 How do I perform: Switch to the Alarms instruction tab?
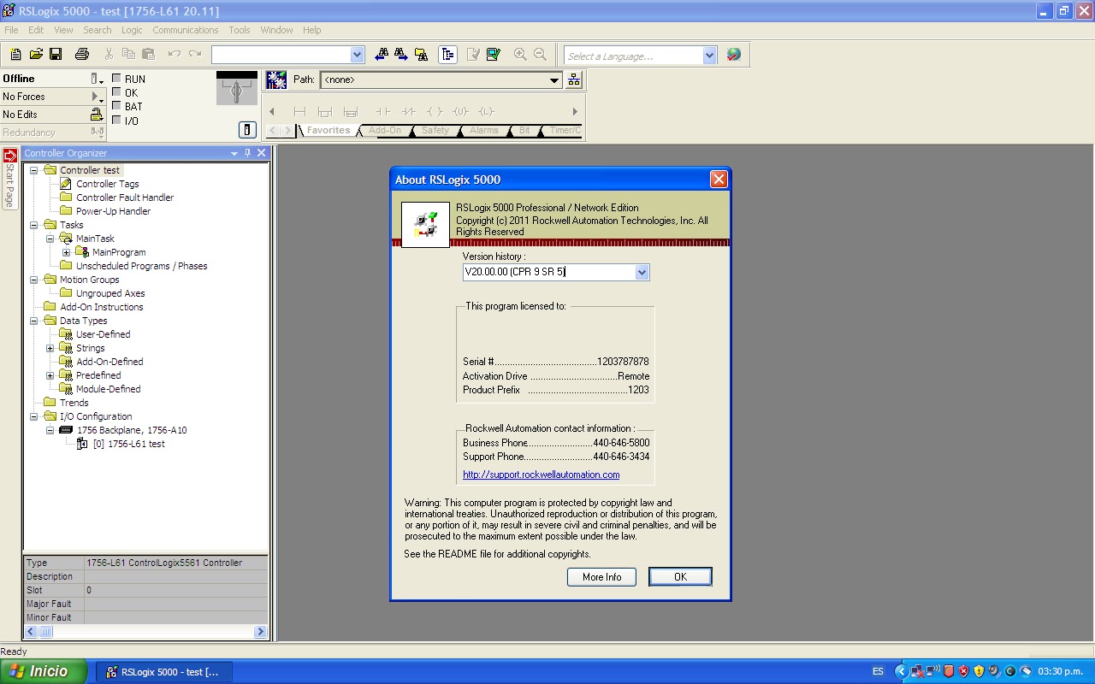tap(484, 130)
